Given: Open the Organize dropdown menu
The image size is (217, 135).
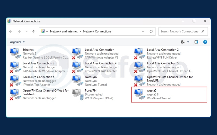Looking at the screenshot, I should (17, 42).
